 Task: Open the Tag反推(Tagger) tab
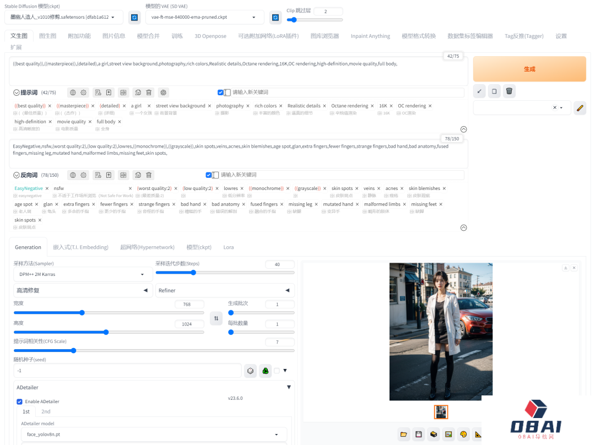pyautogui.click(x=524, y=36)
